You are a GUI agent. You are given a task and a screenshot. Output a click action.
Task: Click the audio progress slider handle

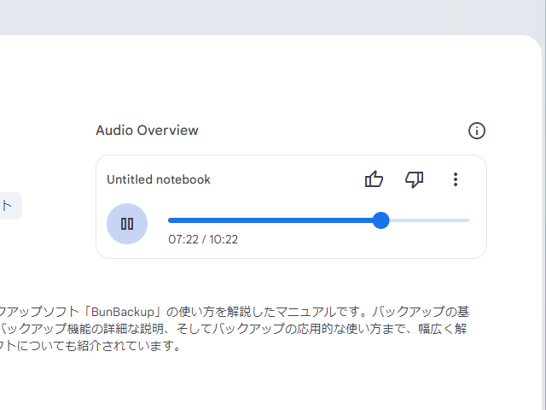point(380,220)
